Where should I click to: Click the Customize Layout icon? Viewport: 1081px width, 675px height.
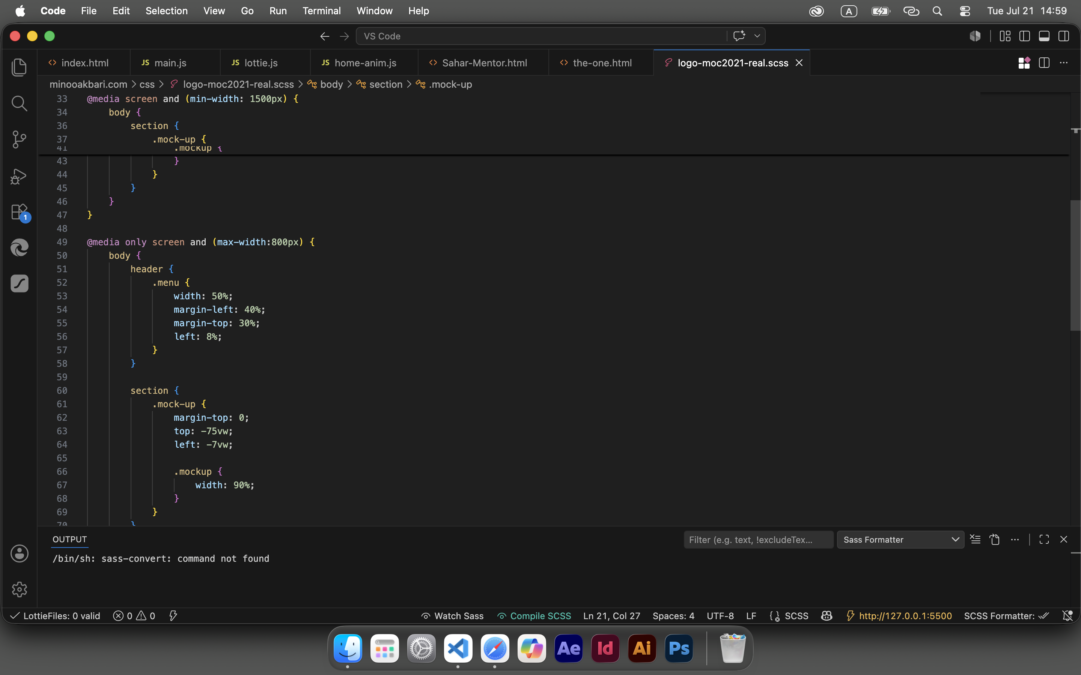pyautogui.click(x=1005, y=36)
